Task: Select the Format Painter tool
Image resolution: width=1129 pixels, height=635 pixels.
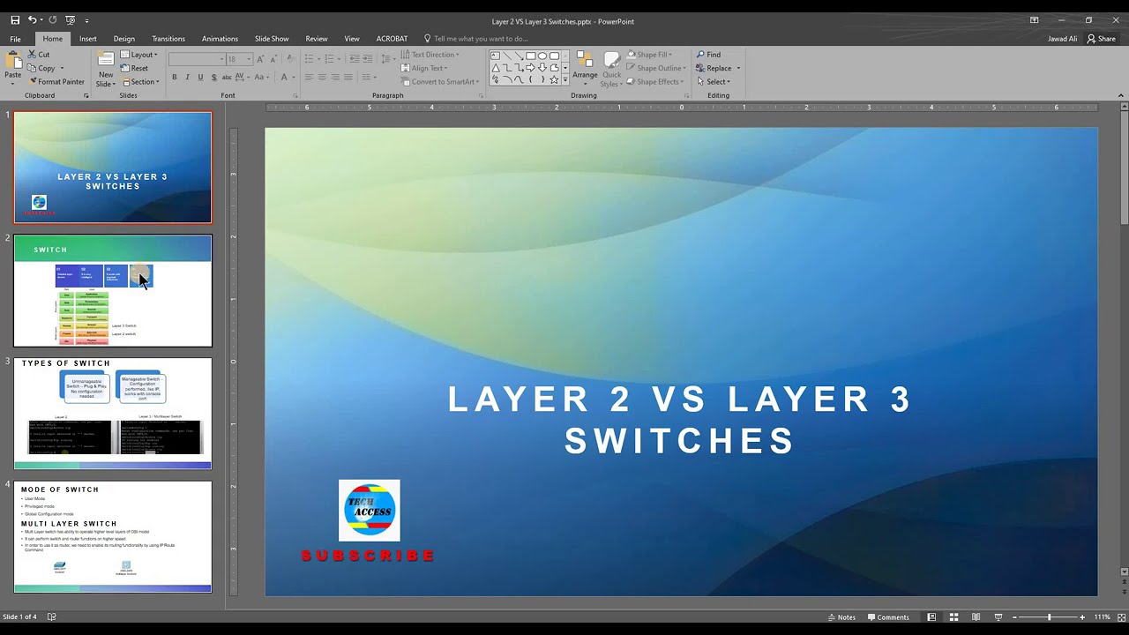Action: coord(55,81)
